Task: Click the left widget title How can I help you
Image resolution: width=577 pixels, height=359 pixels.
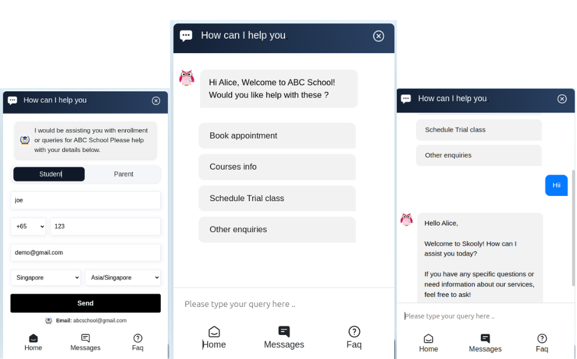Action: (x=55, y=100)
